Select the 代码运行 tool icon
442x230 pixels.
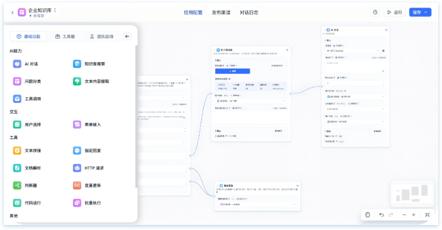point(17,203)
